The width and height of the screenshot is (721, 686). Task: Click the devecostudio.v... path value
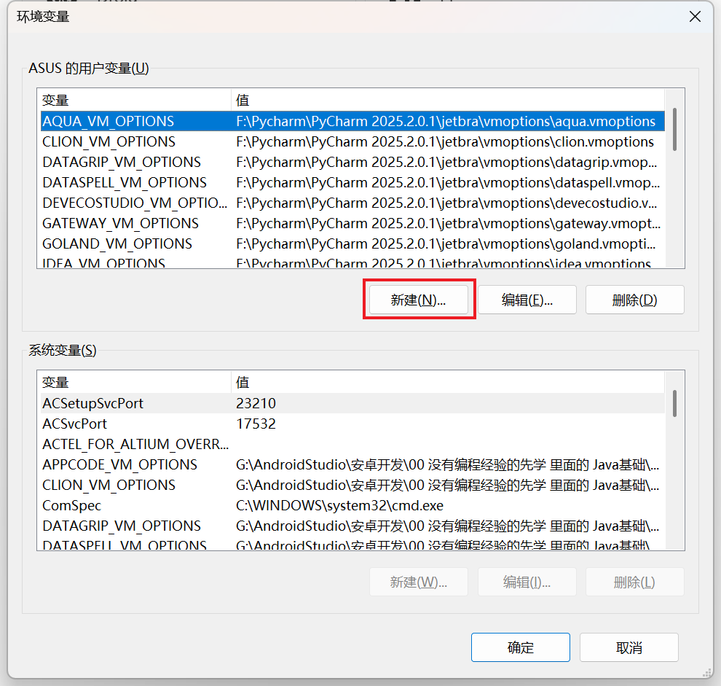tap(446, 203)
